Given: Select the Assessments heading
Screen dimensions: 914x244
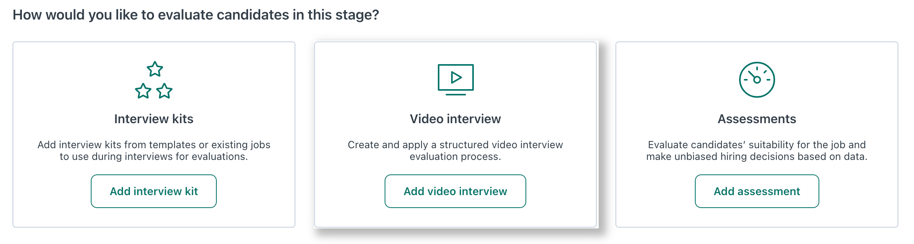Looking at the screenshot, I should tap(757, 119).
